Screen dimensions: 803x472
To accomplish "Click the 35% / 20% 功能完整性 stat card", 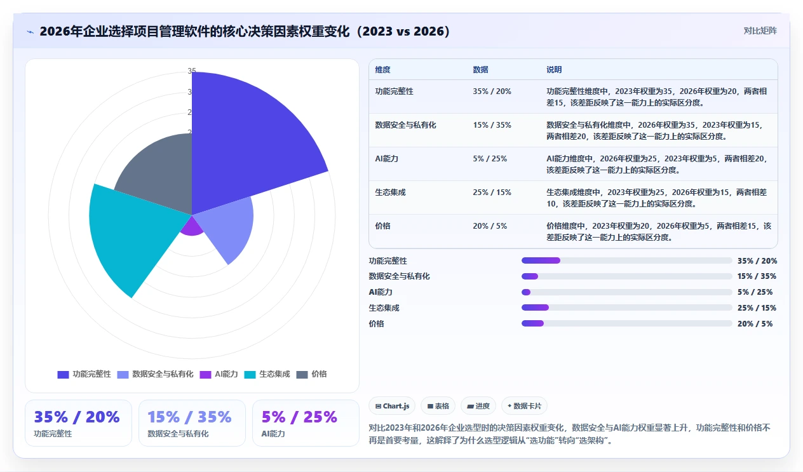I will (x=78, y=423).
